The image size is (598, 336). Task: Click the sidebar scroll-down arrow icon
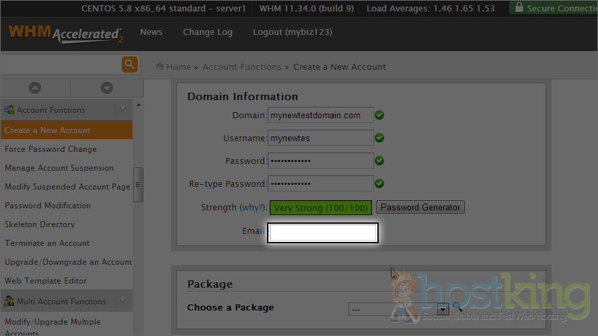106,88
